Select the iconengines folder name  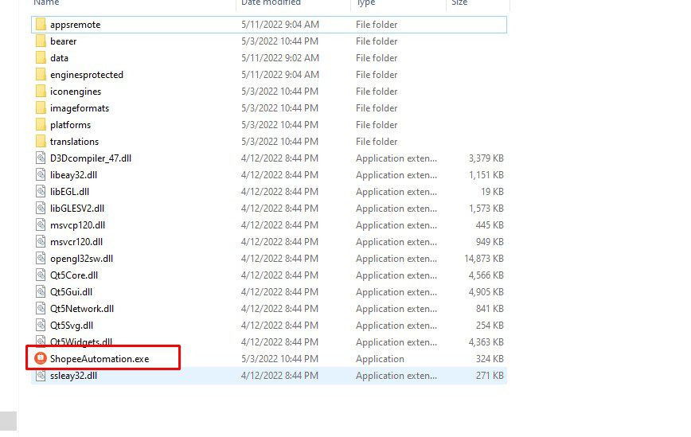click(x=76, y=92)
